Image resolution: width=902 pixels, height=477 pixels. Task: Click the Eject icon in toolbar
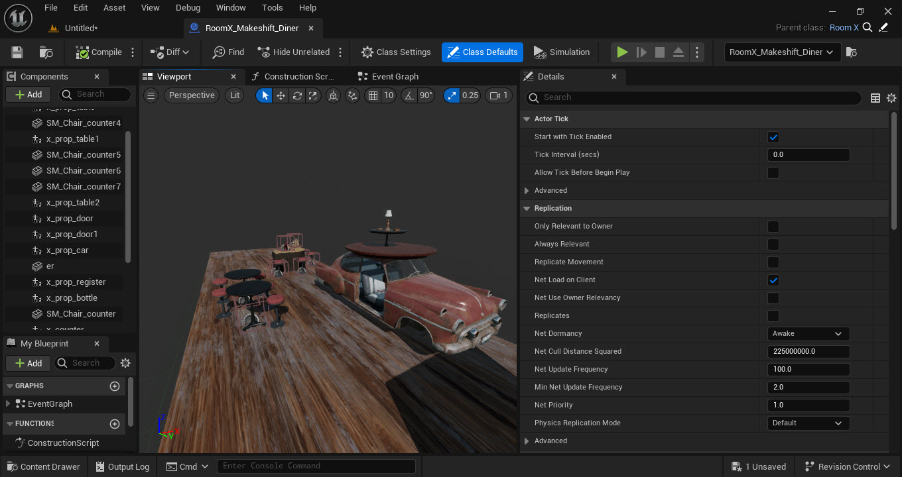coord(678,52)
